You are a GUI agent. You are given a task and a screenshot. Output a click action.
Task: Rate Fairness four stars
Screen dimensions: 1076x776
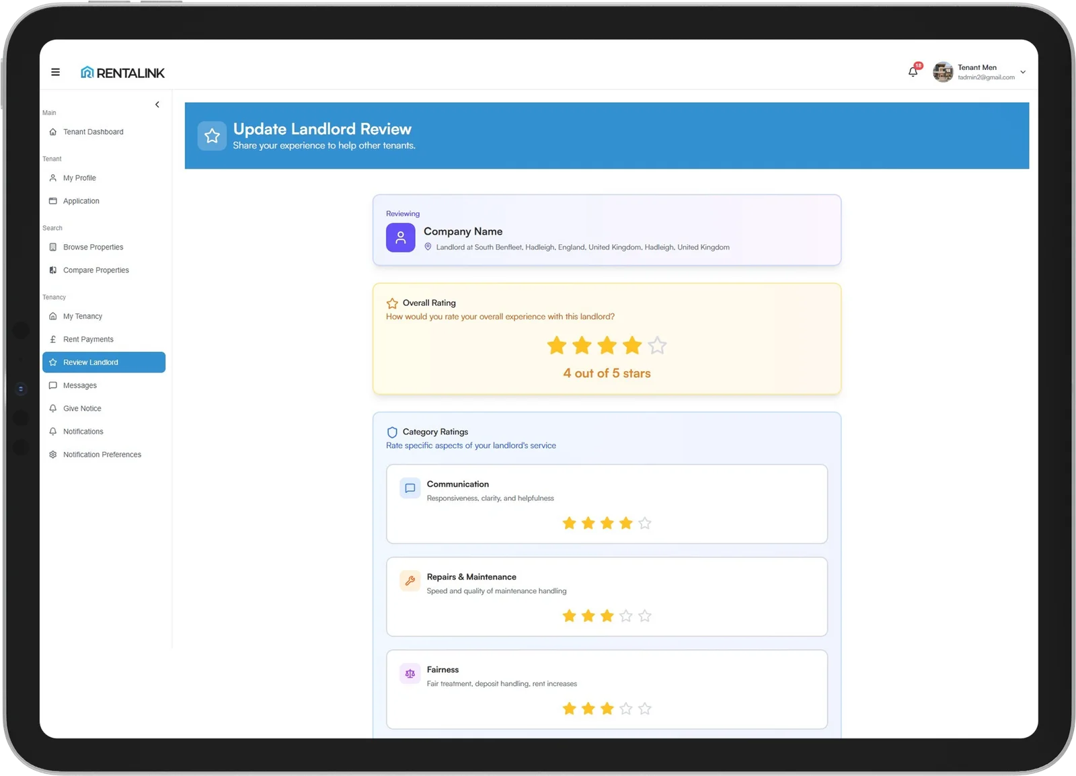pos(626,709)
